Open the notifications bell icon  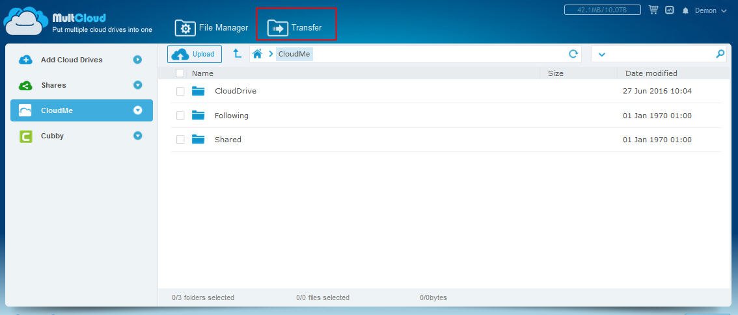click(685, 10)
